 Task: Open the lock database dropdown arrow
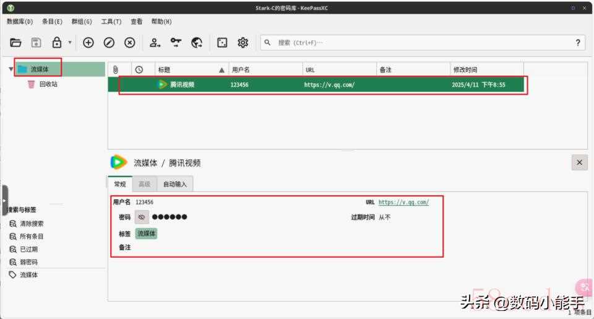[70, 43]
